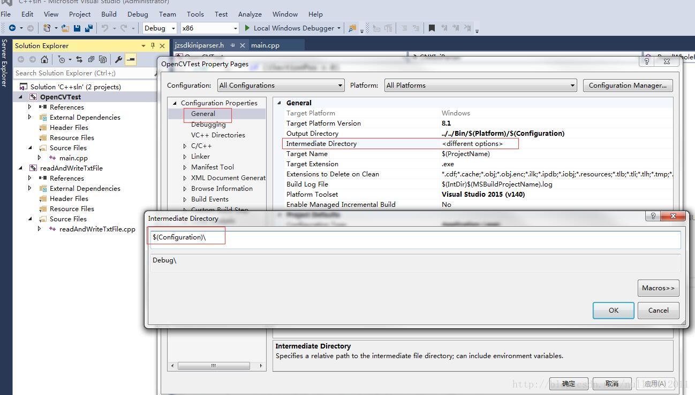Viewport: 695px width, 395px height.
Task: Click the Search Solution Explorer box
Action: click(84, 73)
